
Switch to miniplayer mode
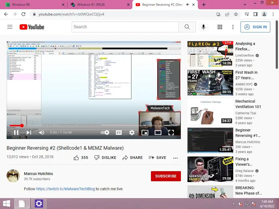(x=145, y=133)
